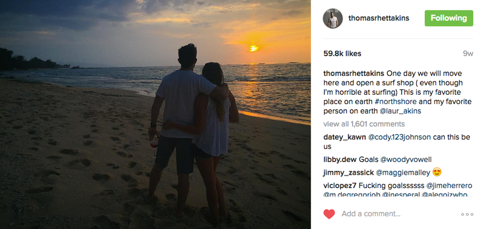Open commenter datey_kawn's profile
The height and width of the screenshot is (229, 484).
tap(345, 137)
